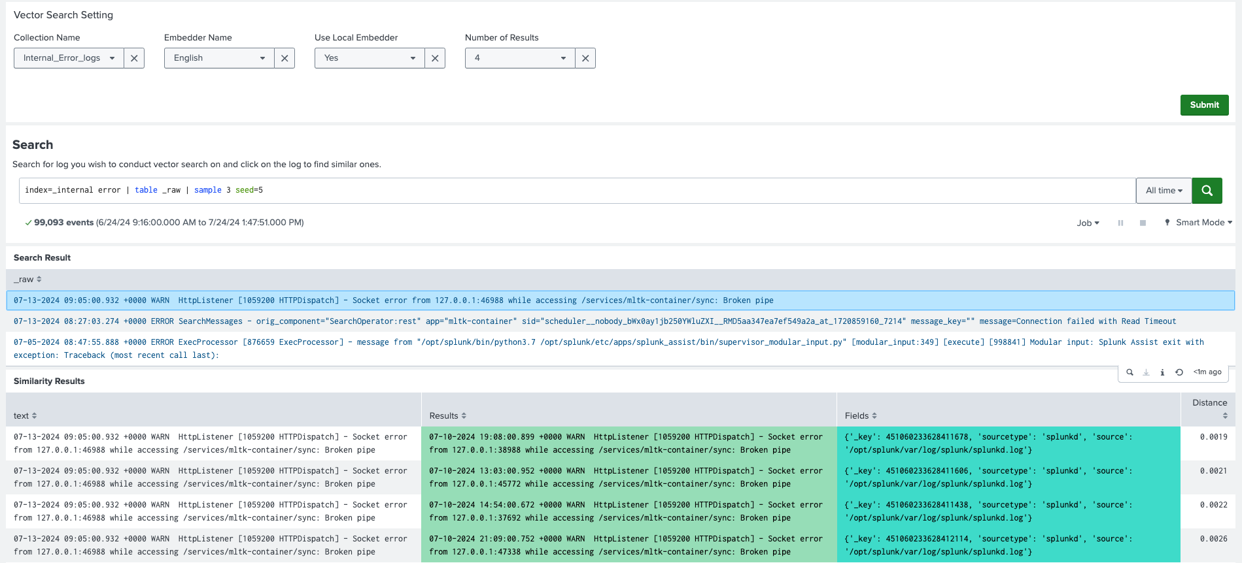Image resolution: width=1242 pixels, height=563 pixels.
Task: Open the Job menu
Action: 1088,223
